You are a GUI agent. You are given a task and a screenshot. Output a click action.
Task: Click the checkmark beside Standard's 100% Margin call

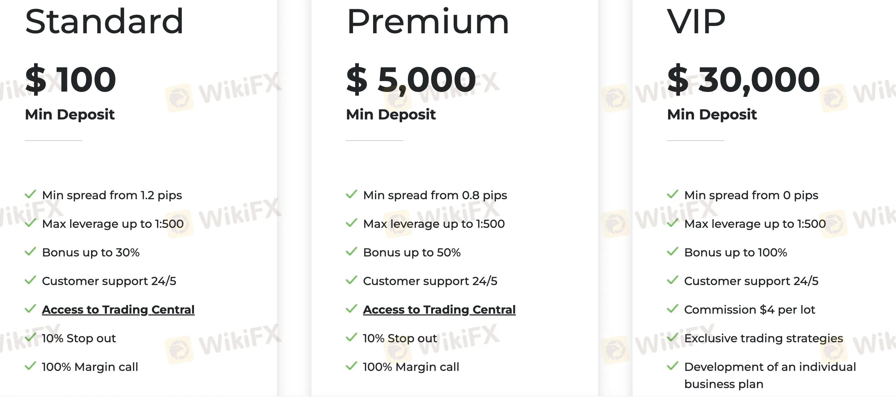click(x=30, y=366)
